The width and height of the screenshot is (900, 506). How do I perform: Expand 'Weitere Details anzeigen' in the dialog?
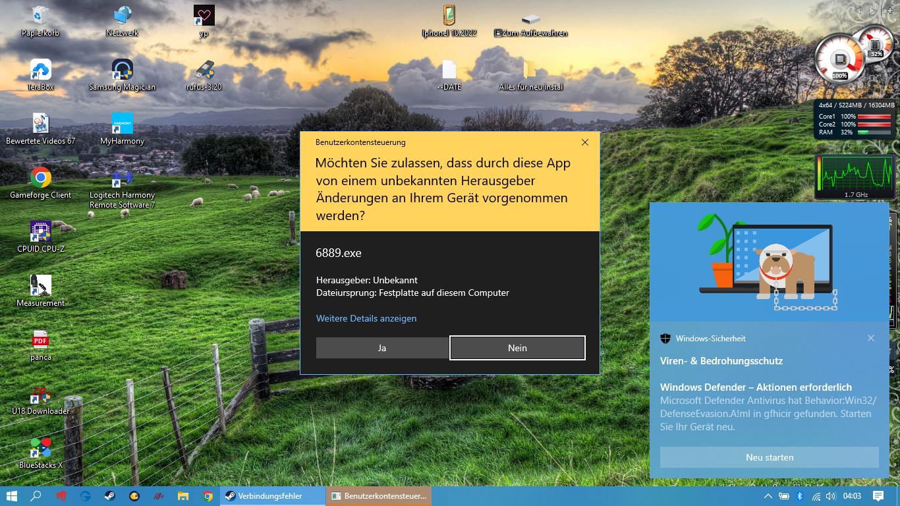click(x=366, y=318)
